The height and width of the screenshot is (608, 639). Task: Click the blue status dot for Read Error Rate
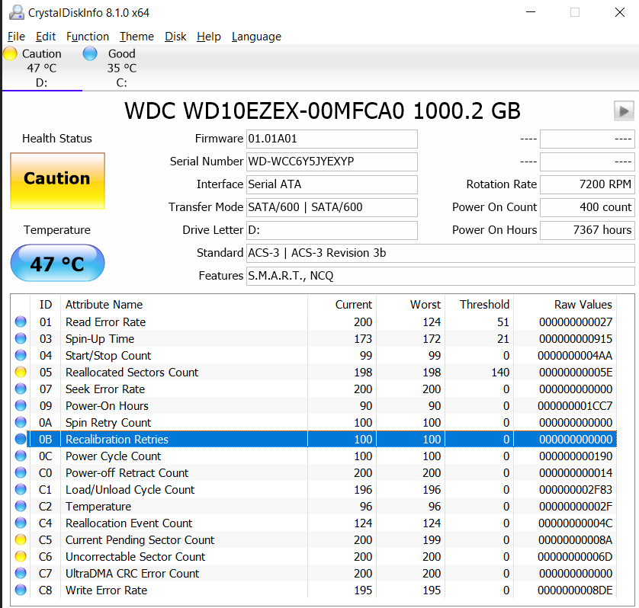(x=21, y=322)
